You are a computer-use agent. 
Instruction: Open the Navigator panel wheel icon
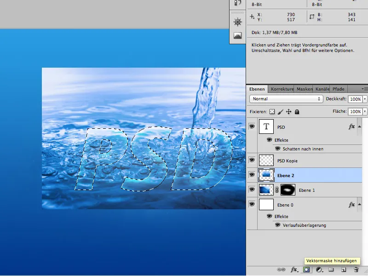coord(237,22)
